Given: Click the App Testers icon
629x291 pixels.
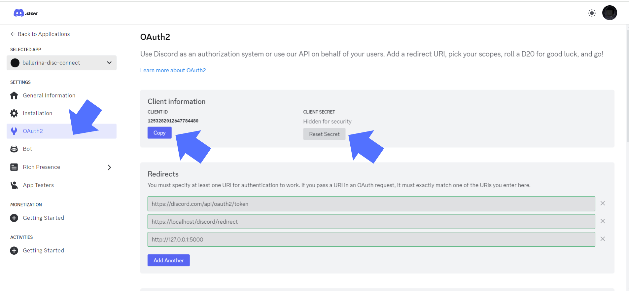Looking at the screenshot, I should [14, 185].
